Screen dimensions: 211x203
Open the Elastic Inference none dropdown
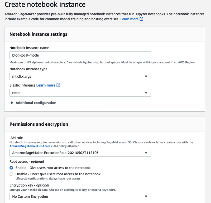click(80, 93)
